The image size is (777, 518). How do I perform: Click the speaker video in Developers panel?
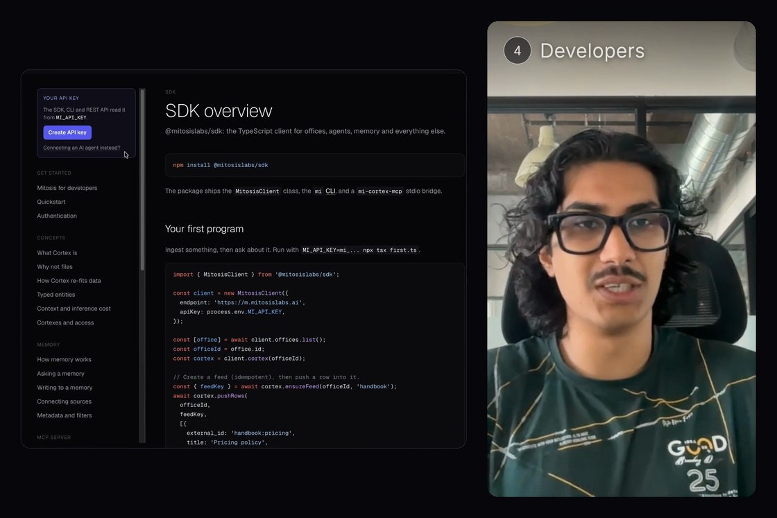(622, 259)
